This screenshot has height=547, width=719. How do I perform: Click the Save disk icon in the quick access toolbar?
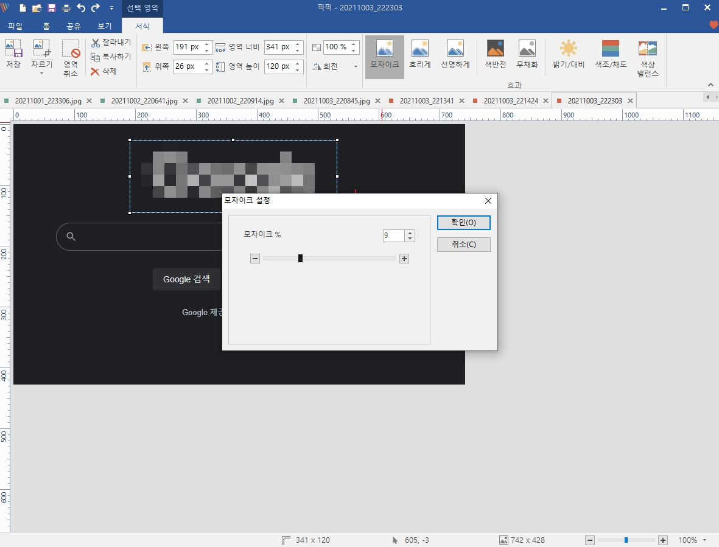(x=51, y=8)
